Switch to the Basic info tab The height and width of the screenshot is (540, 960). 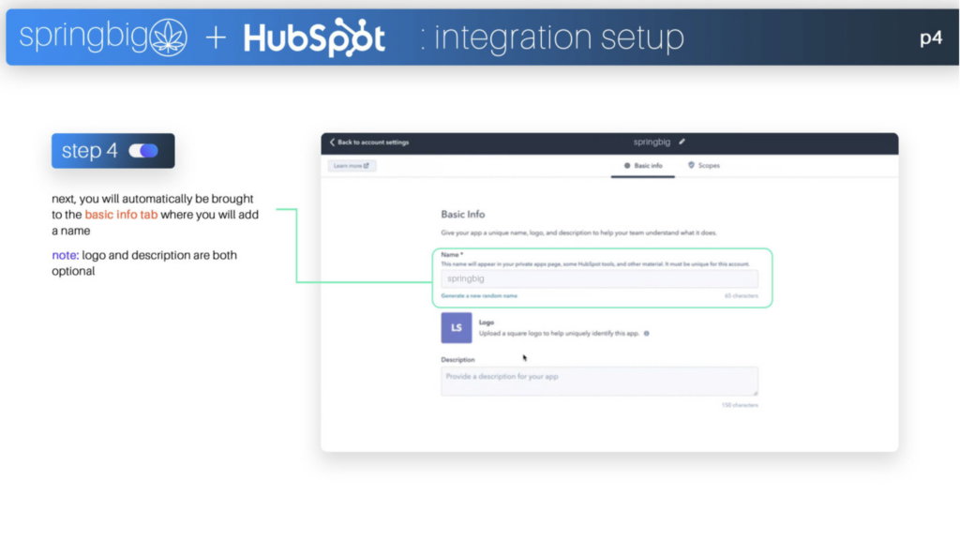click(x=643, y=166)
